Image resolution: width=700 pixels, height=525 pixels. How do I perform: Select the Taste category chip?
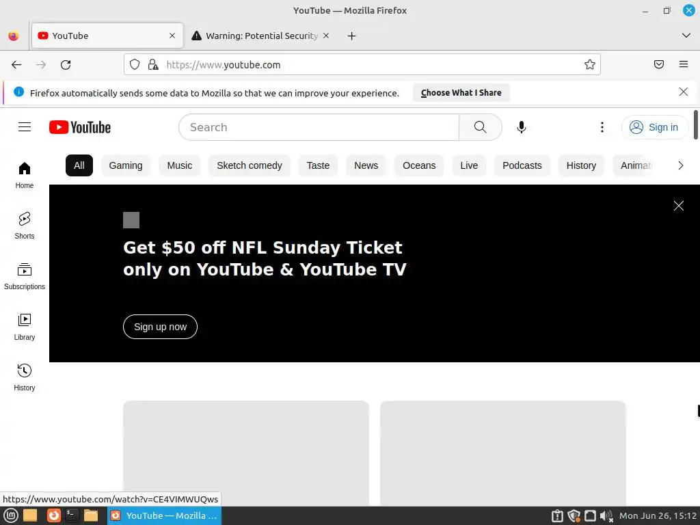coord(318,165)
